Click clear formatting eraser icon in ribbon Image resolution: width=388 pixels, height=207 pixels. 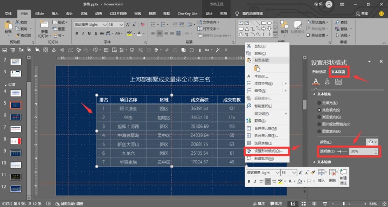pyautogui.click(x=142, y=24)
